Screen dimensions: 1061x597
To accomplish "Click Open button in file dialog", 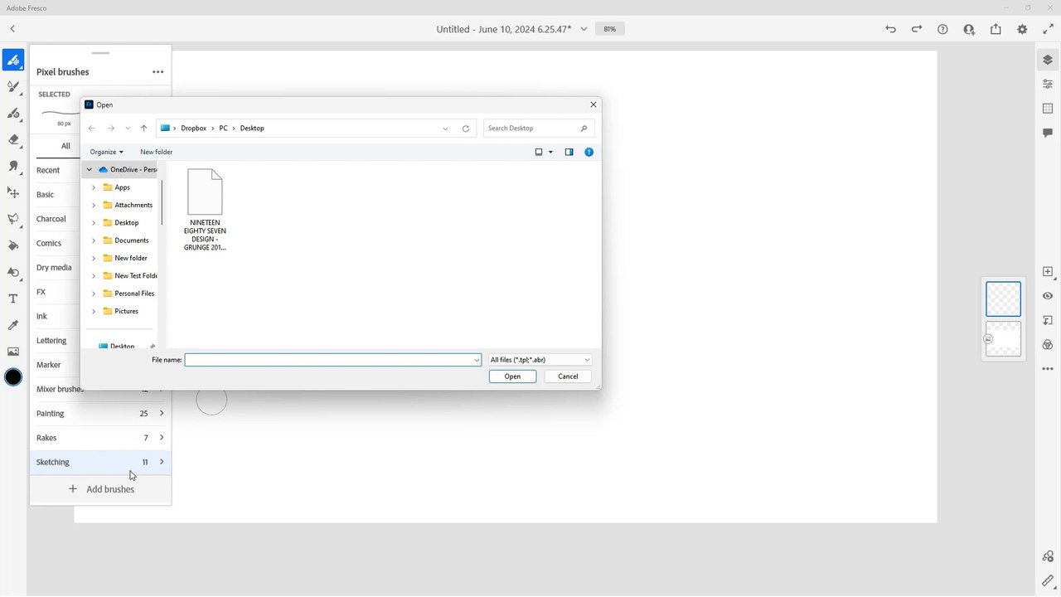I will [x=512, y=376].
